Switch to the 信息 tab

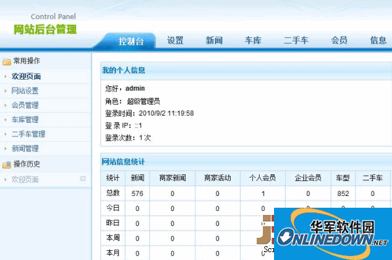(378, 41)
